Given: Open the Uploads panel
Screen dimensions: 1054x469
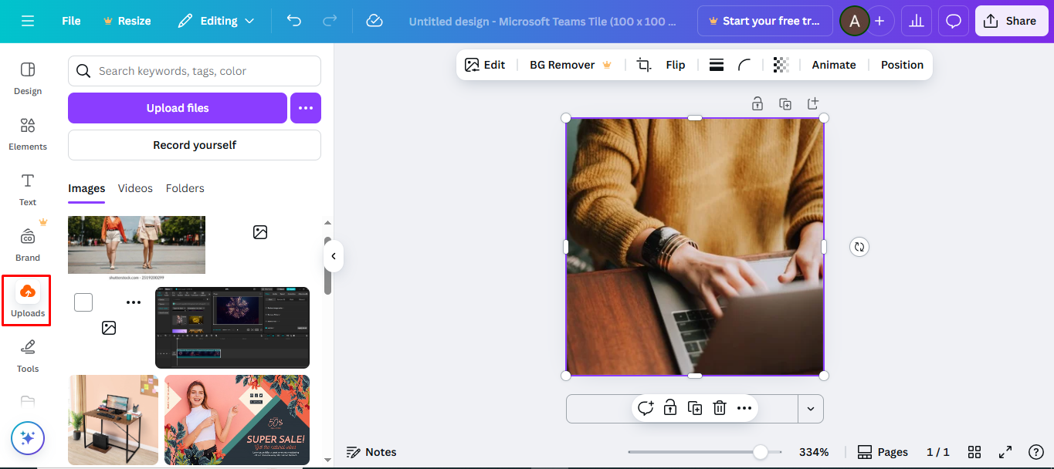Looking at the screenshot, I should (x=27, y=300).
